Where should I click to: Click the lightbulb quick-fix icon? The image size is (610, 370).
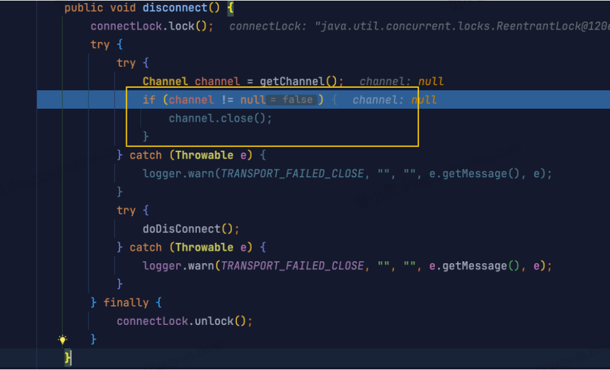point(62,340)
